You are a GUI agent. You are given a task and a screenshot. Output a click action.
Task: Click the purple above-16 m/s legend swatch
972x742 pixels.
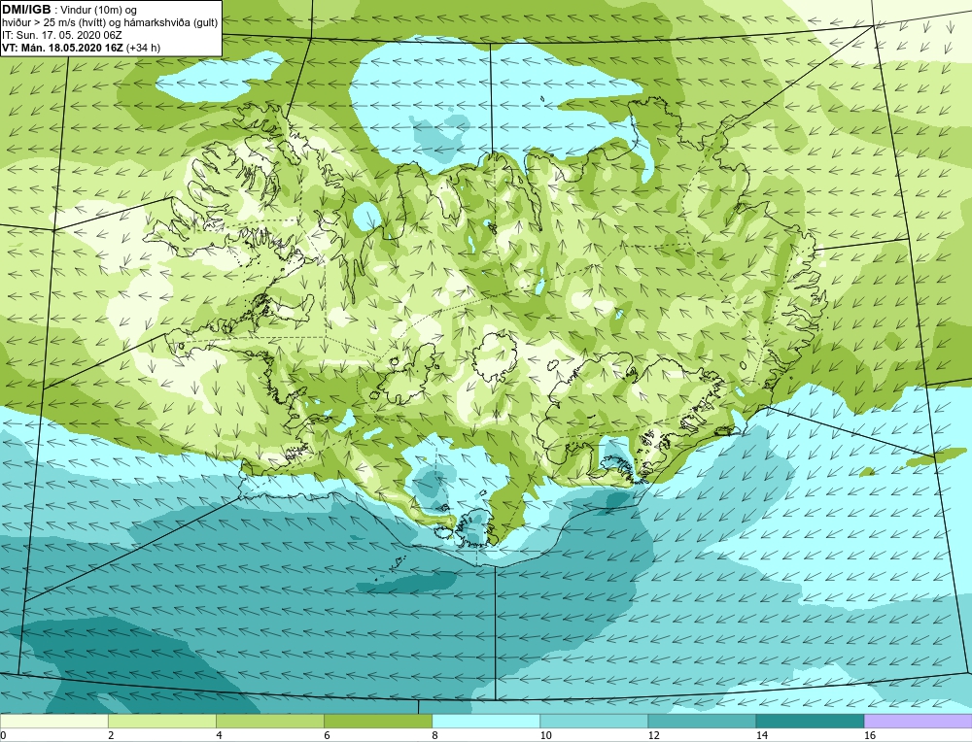tap(919, 721)
